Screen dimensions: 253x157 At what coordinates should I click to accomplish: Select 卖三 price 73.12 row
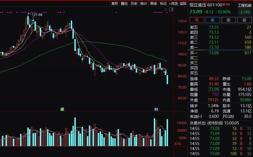click(220, 37)
